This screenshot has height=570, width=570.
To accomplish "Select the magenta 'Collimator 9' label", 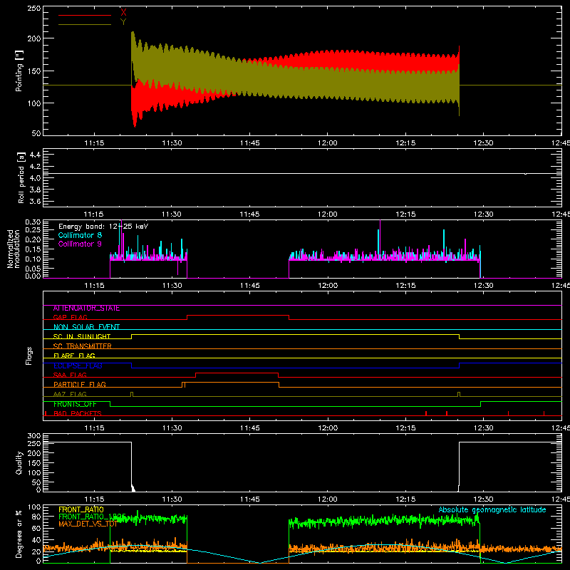I will [x=80, y=244].
